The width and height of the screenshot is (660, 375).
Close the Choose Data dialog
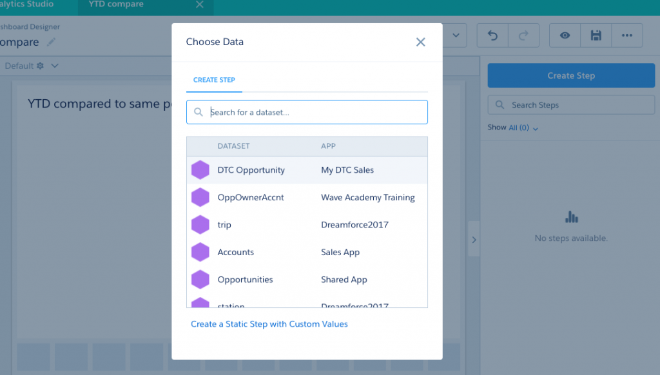coord(421,41)
